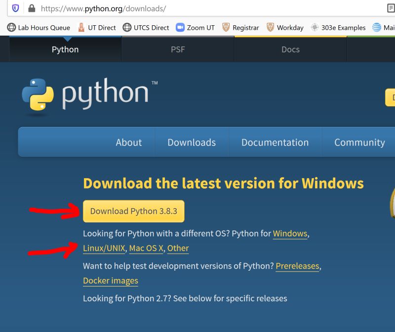Viewport: 395px width, 332px height.
Task: Open the Lab Hours Queue bookmark
Action: click(x=38, y=28)
